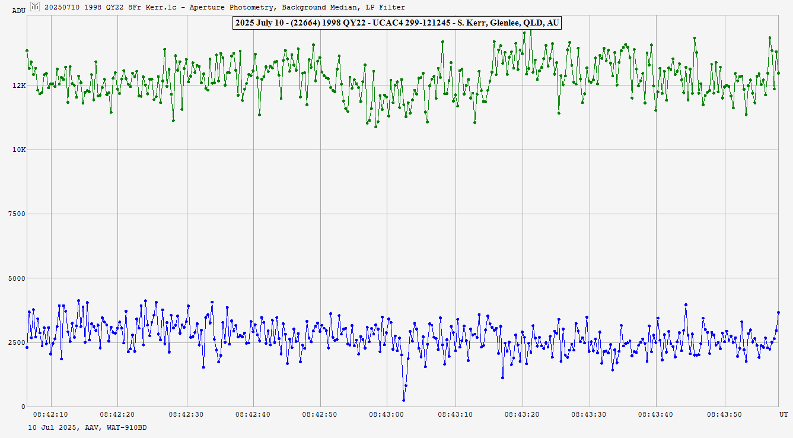Click the light curve file name header text

coord(225,7)
